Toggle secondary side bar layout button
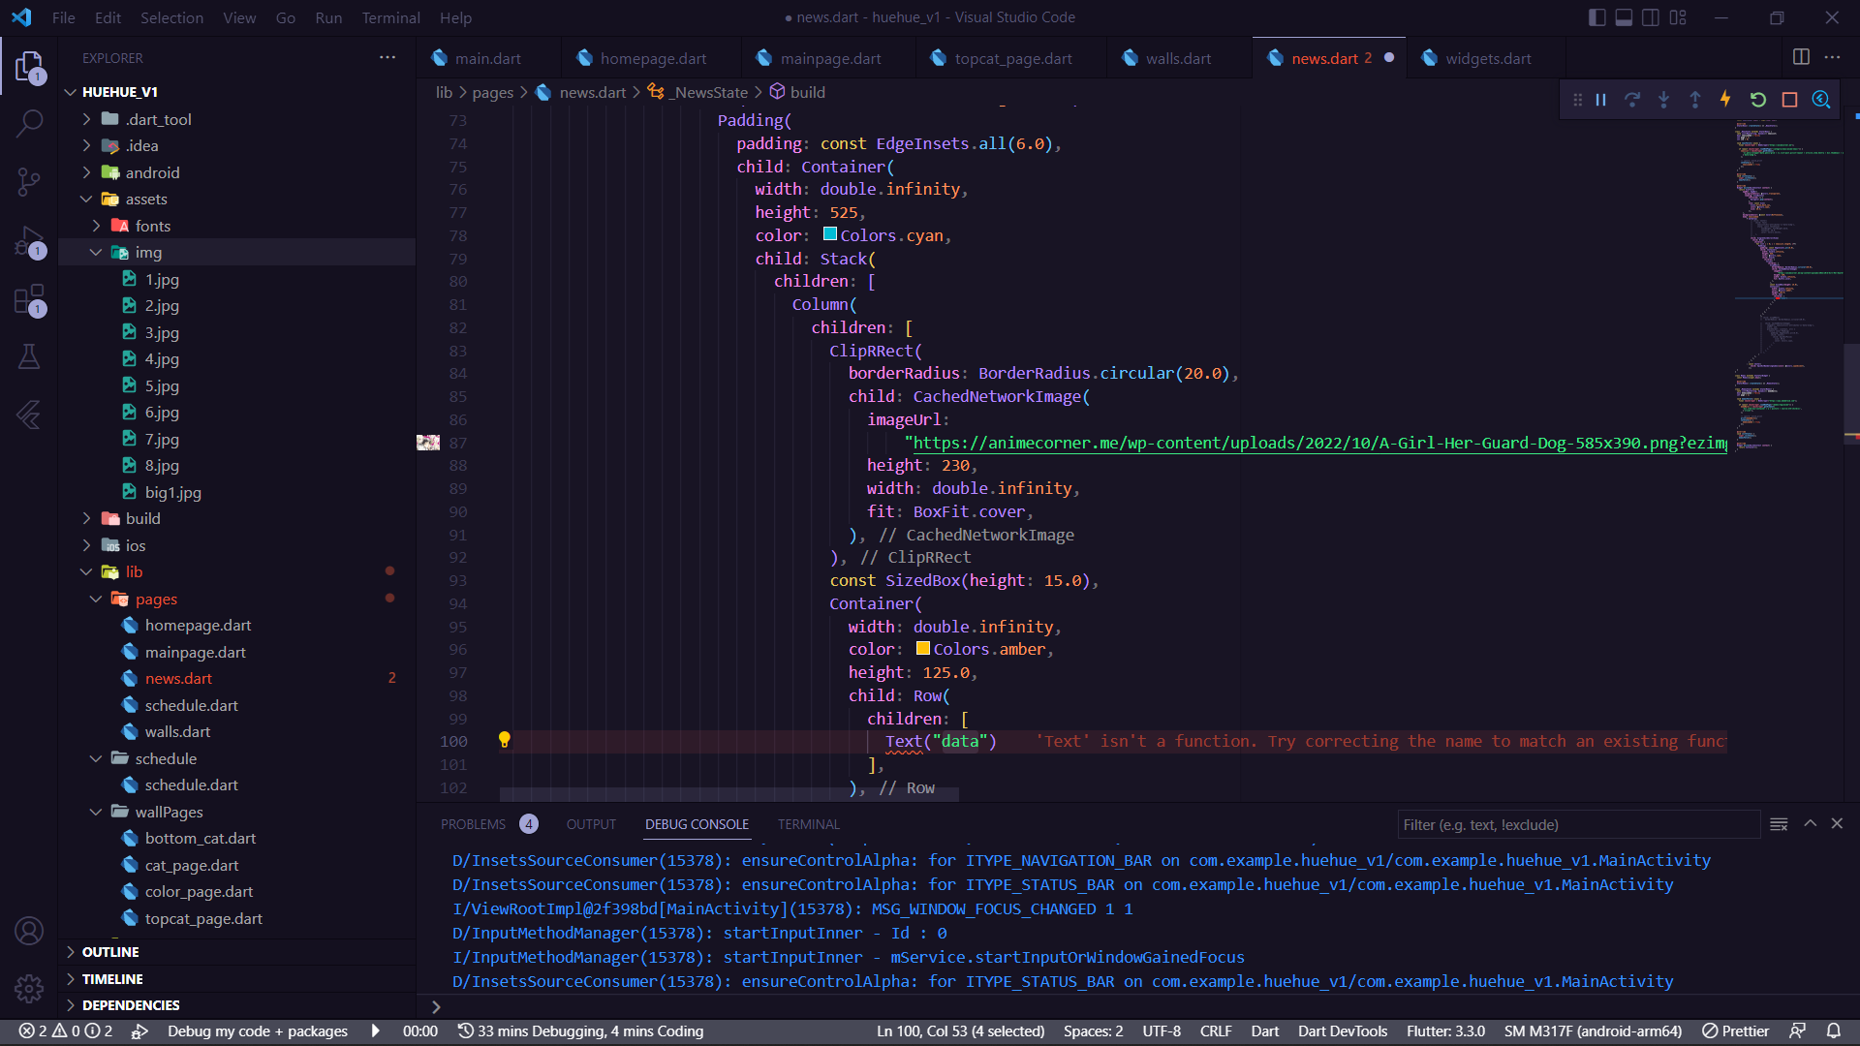Image resolution: width=1860 pixels, height=1046 pixels. 1652,17
